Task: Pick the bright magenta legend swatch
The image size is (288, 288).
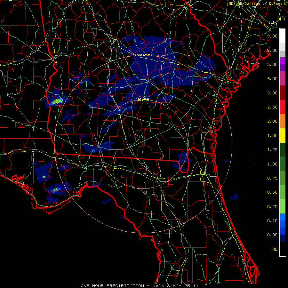Action: click(x=283, y=61)
